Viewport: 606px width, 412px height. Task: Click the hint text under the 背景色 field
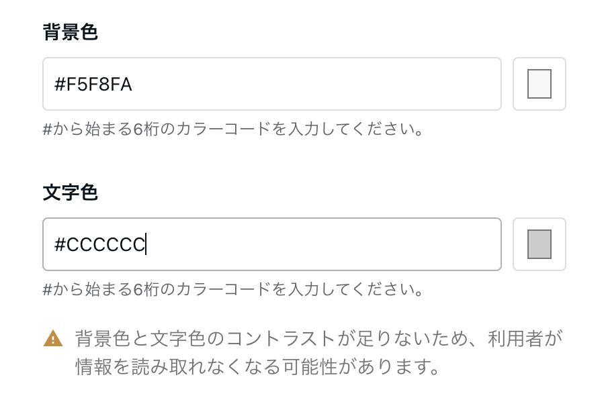pos(232,129)
